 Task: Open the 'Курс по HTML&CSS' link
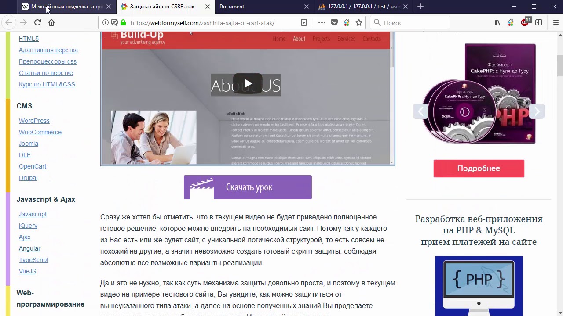click(47, 84)
